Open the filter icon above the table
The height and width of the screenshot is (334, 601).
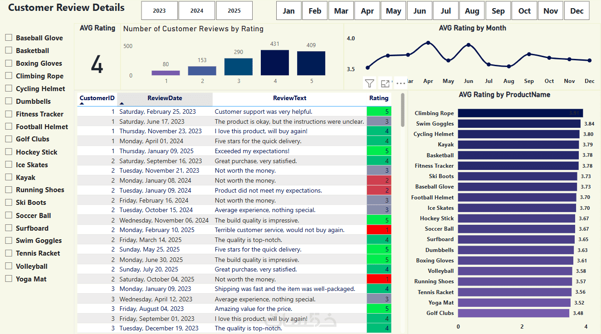pos(370,83)
